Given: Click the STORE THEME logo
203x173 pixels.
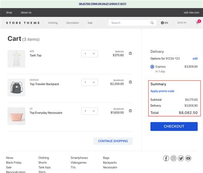Looking at the screenshot, I should point(23,23).
